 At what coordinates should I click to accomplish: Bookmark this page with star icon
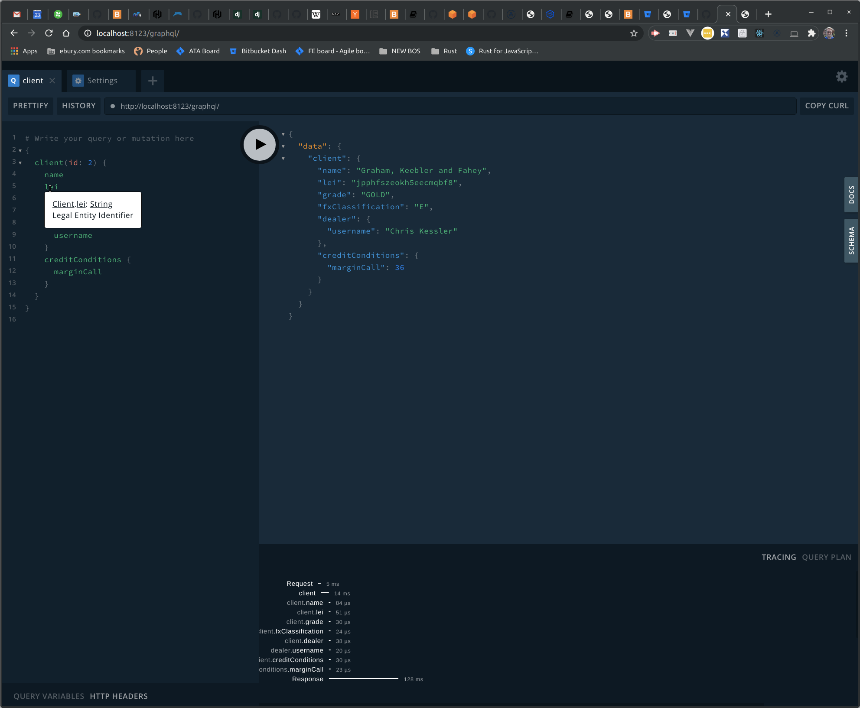click(x=634, y=33)
